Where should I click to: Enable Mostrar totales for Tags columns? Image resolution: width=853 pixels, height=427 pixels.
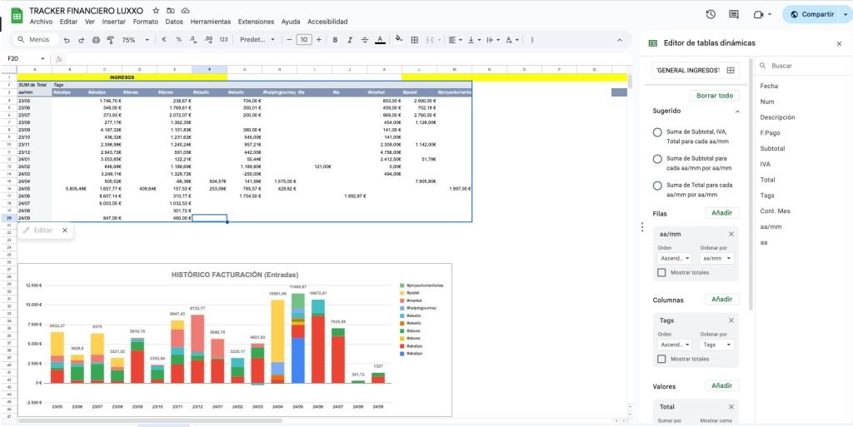pyautogui.click(x=661, y=359)
